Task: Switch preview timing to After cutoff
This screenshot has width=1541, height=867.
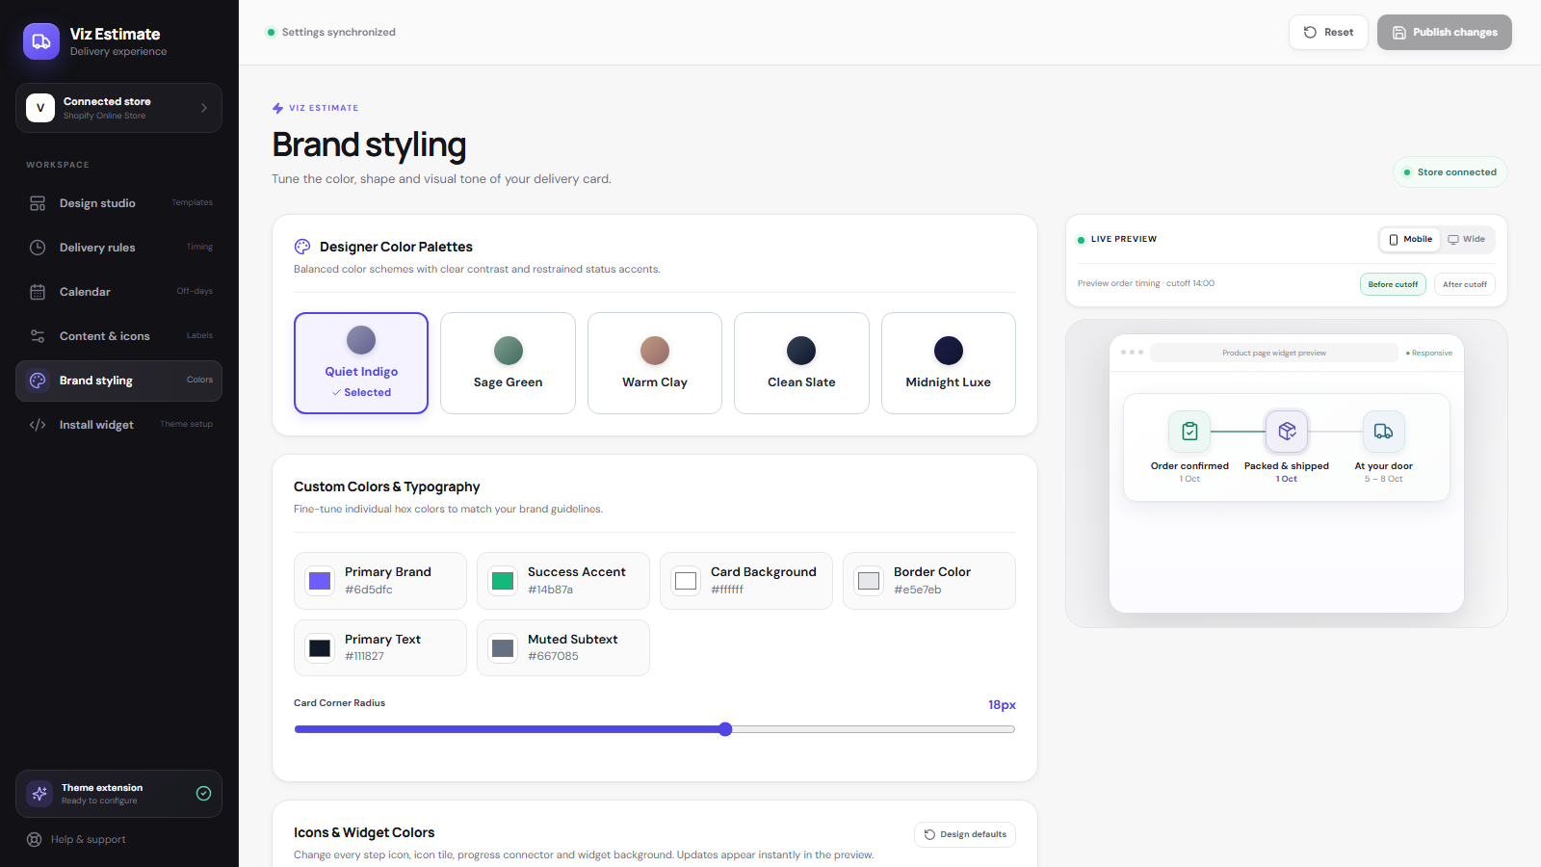Action: (x=1465, y=284)
